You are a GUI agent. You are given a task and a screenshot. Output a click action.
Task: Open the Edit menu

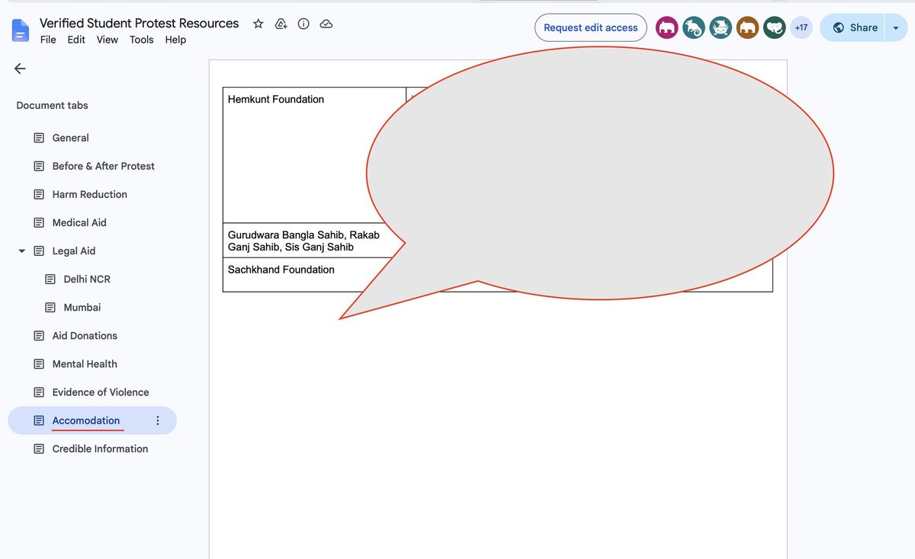pos(76,40)
